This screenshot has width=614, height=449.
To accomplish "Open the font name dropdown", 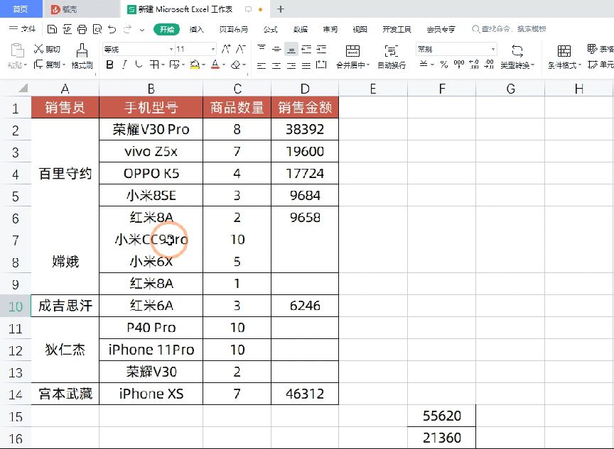I will 171,49.
